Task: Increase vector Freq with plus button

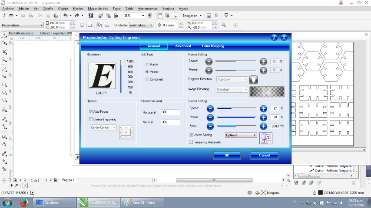Action: click(x=263, y=126)
